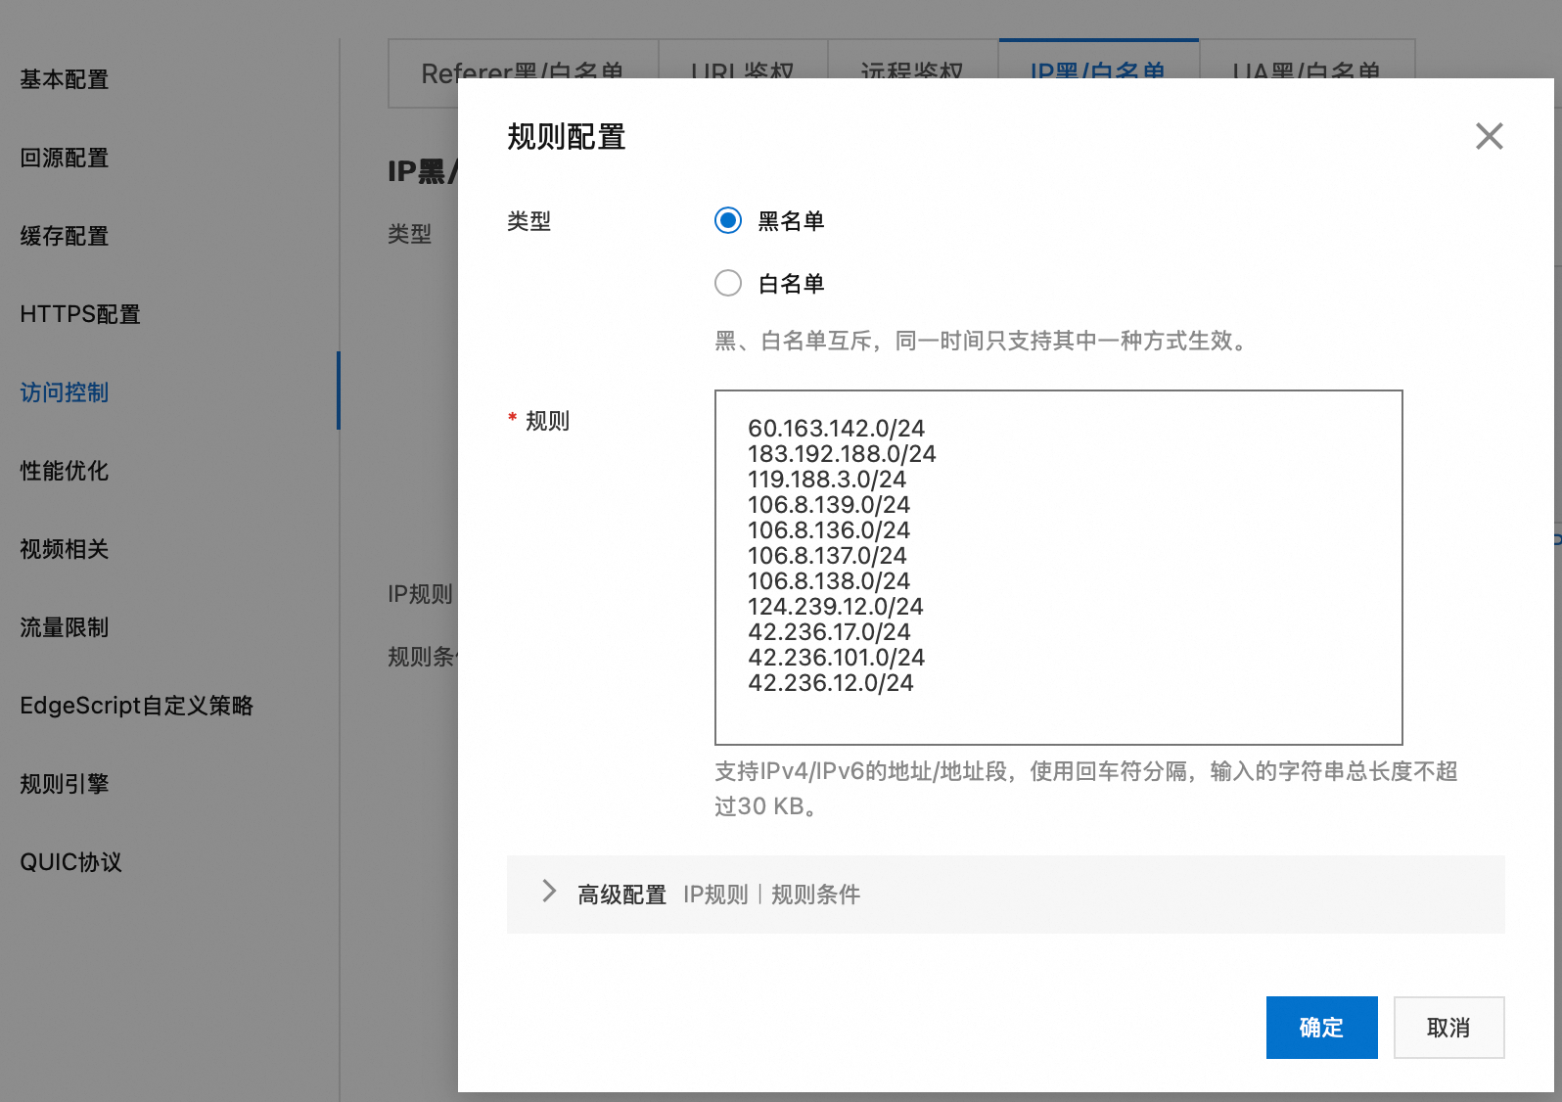Click the 42.236.12.0/24 rule line

point(831,683)
